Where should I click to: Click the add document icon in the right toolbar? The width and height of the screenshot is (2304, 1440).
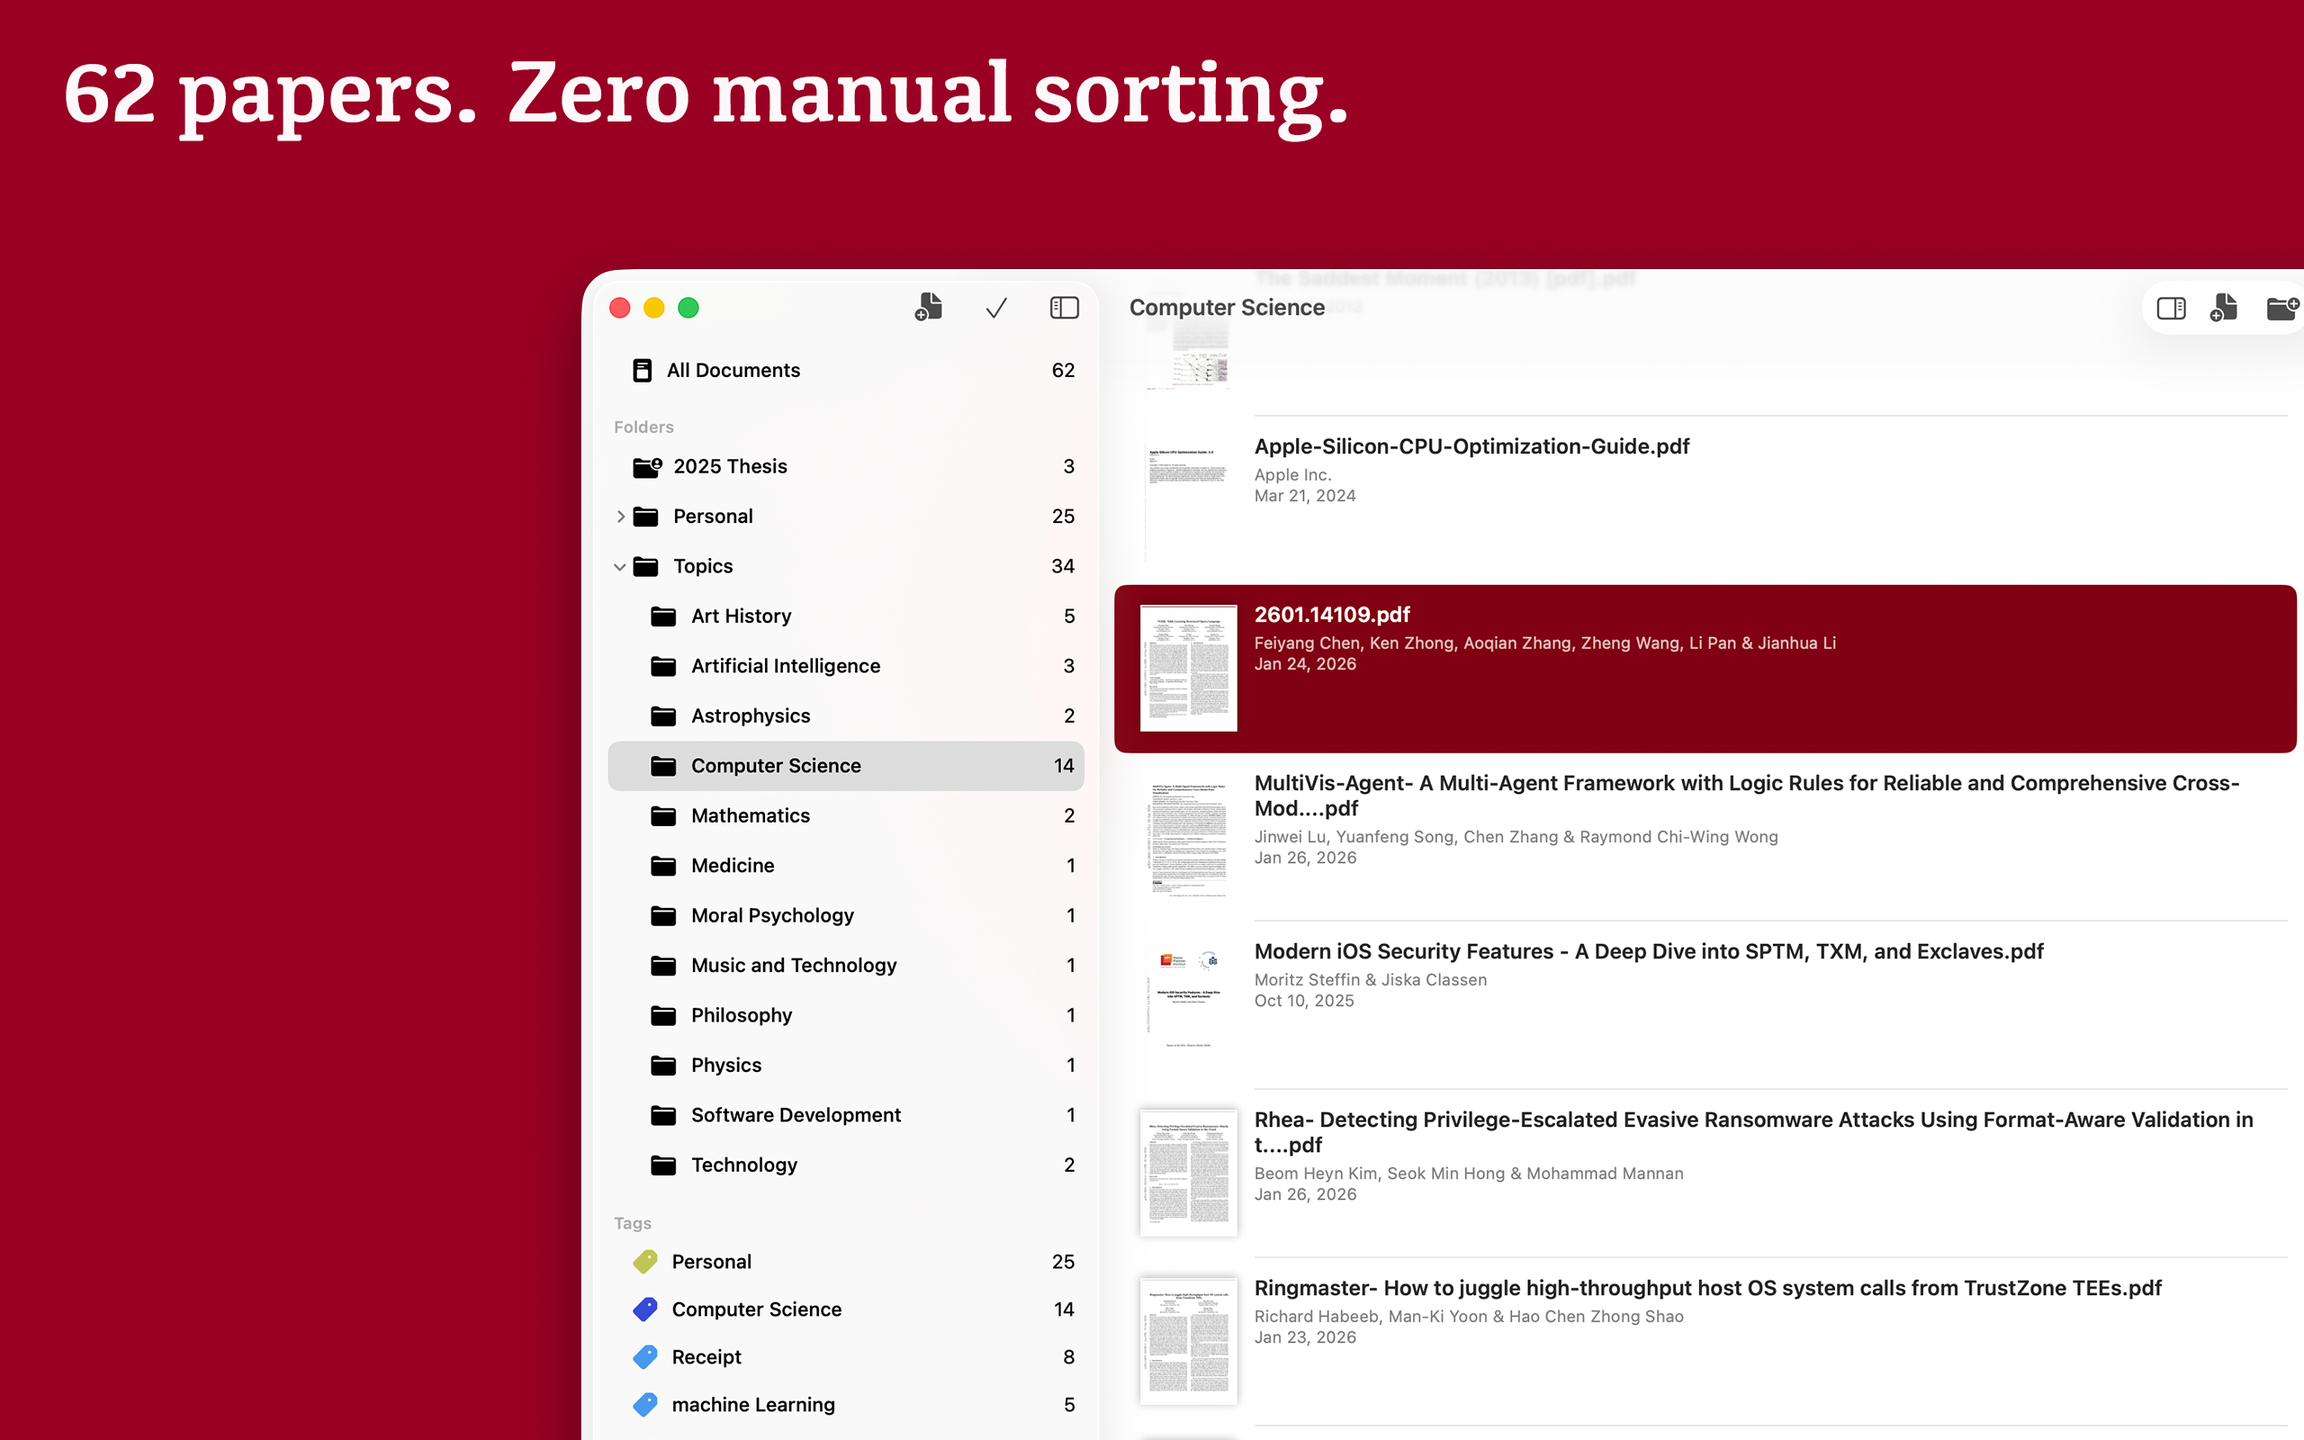(2225, 308)
